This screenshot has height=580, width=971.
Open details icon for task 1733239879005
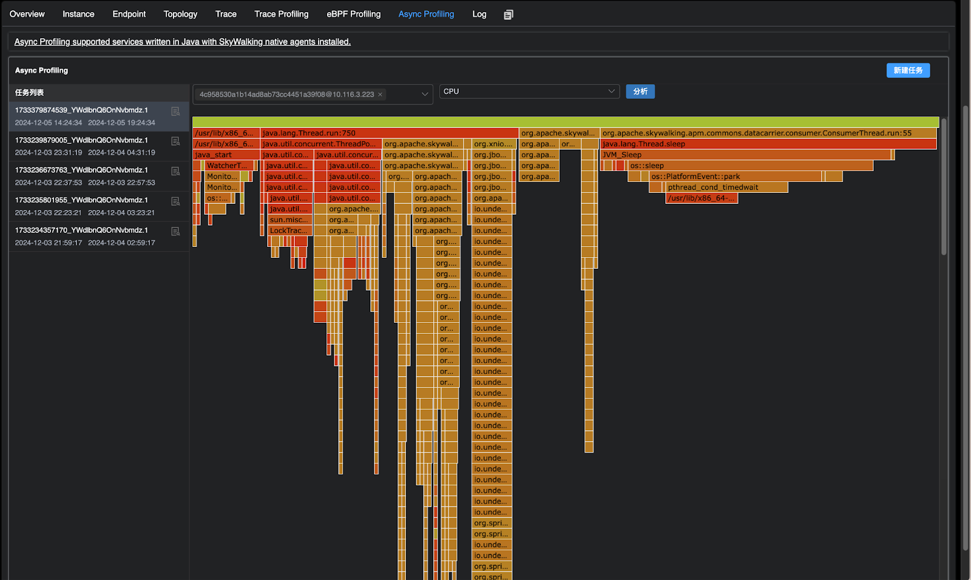(x=175, y=141)
